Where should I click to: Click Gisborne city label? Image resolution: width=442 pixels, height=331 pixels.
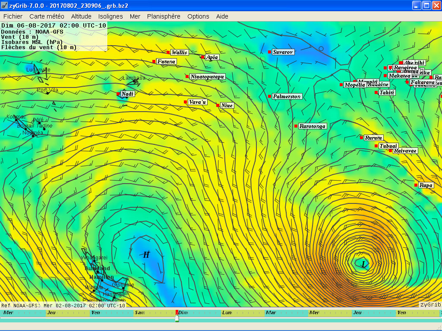123,285
